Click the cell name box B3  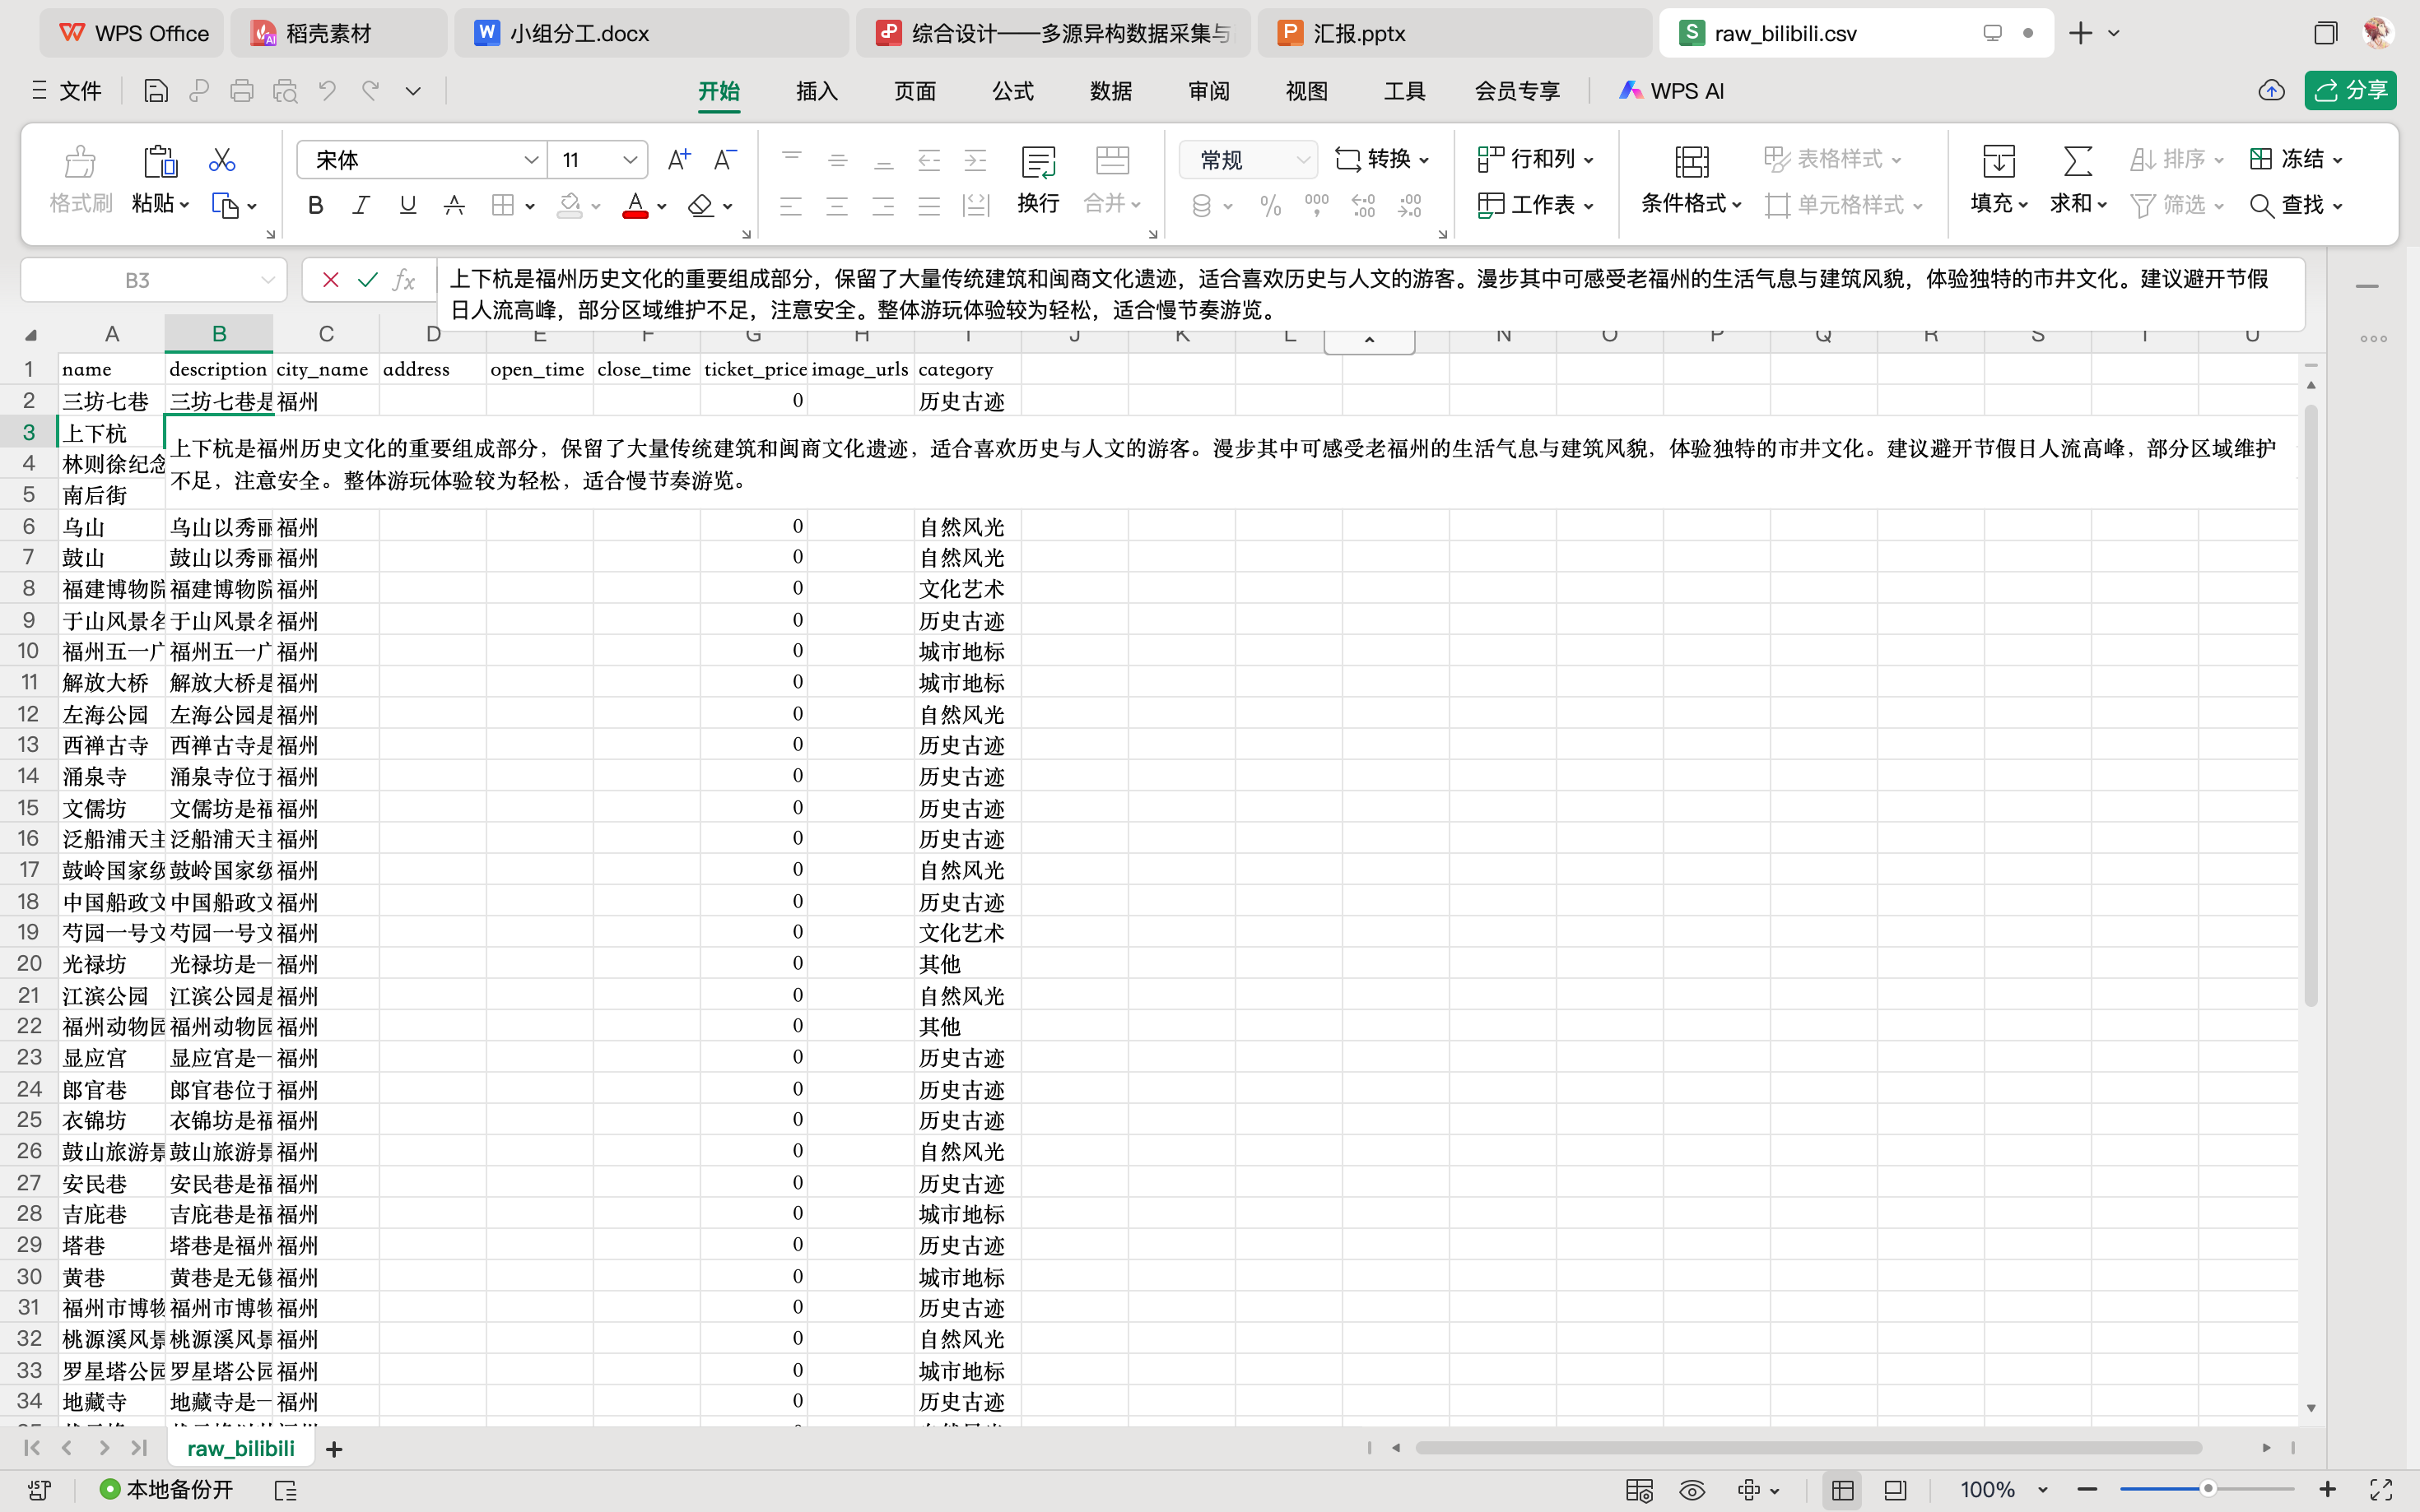(x=138, y=280)
